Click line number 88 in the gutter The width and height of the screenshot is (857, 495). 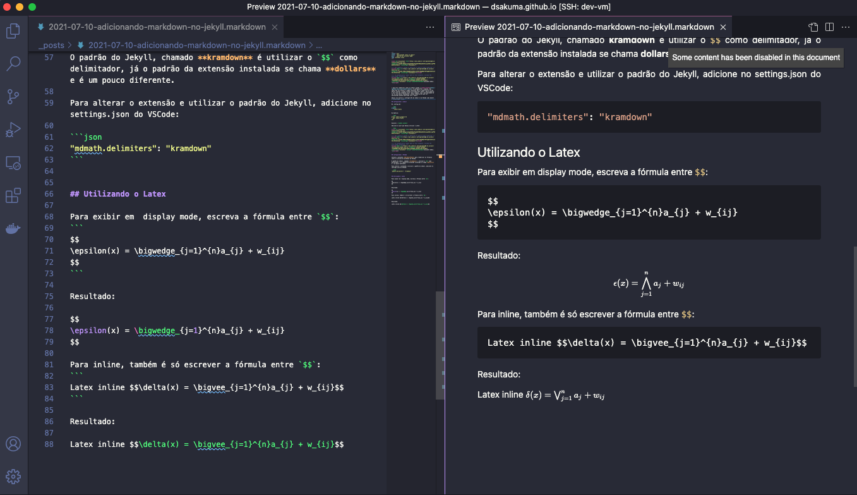click(49, 444)
